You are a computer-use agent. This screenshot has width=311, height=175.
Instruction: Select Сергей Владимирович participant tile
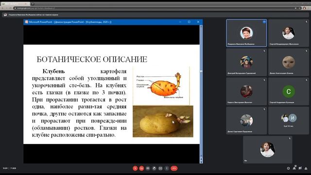288,33
